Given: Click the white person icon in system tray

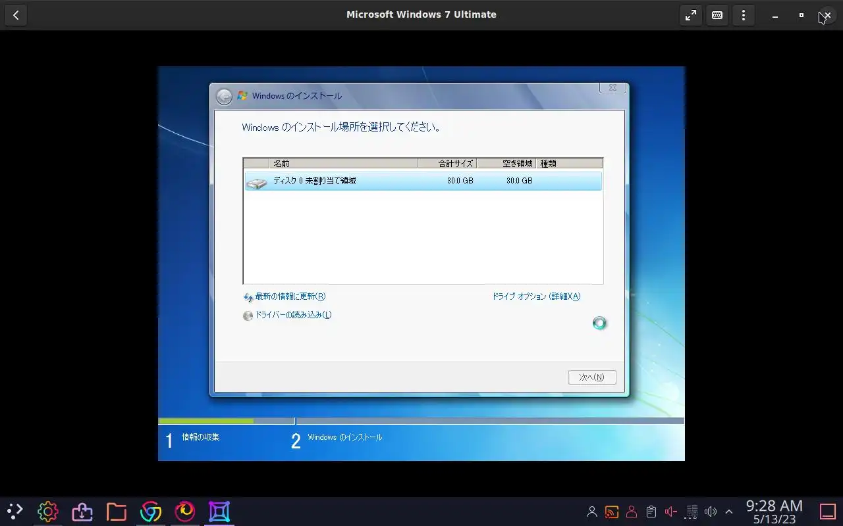Looking at the screenshot, I should click(592, 512).
